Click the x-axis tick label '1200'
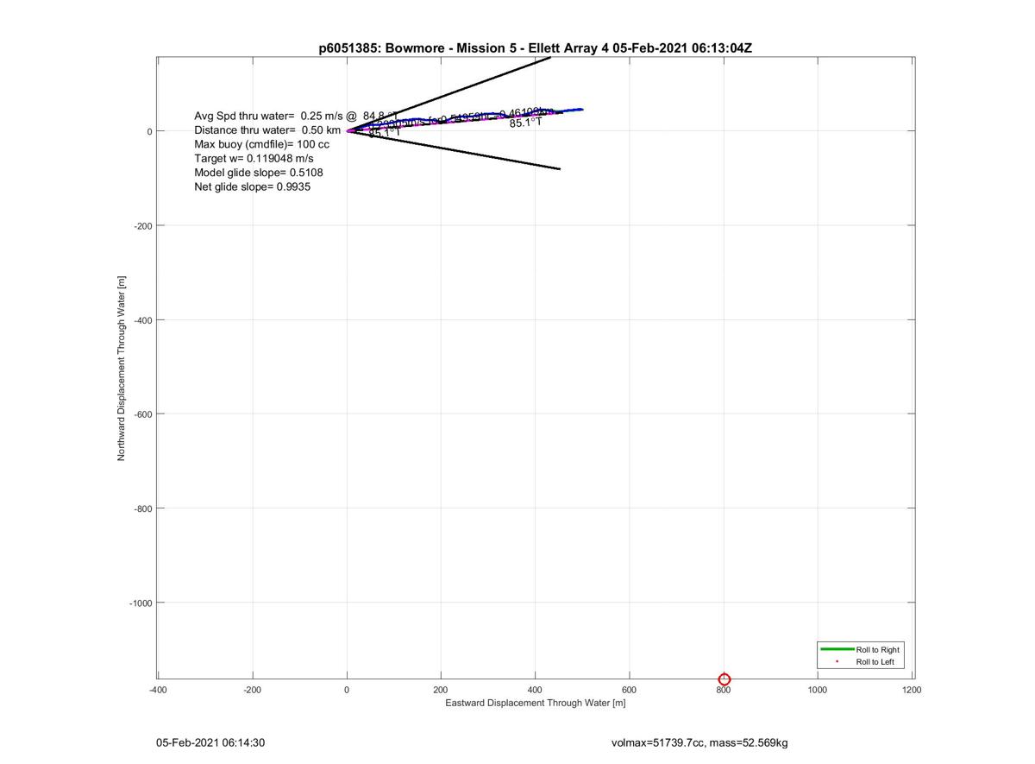Image resolution: width=1035 pixels, height=764 pixels. click(912, 690)
